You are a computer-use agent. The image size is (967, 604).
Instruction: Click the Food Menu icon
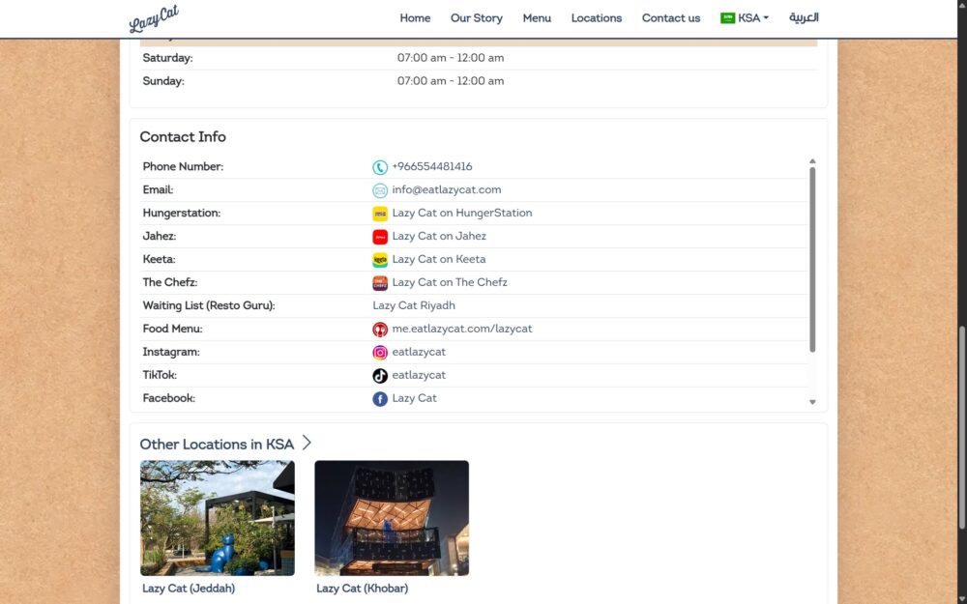[380, 330]
